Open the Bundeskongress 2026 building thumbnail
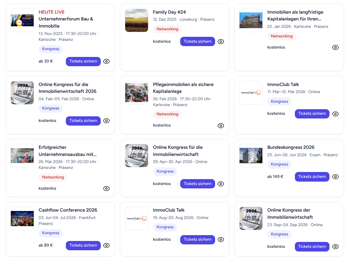Viewport: 348px width, 258px height. (251, 156)
